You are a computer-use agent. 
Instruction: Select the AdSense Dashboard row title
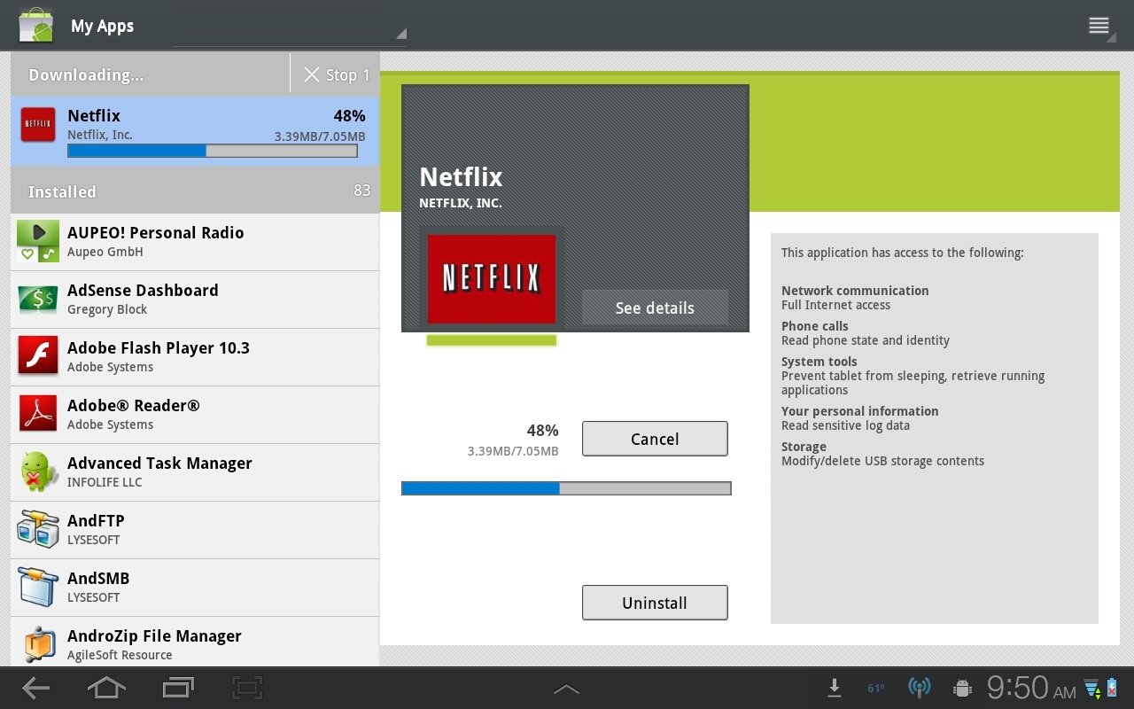click(x=143, y=290)
